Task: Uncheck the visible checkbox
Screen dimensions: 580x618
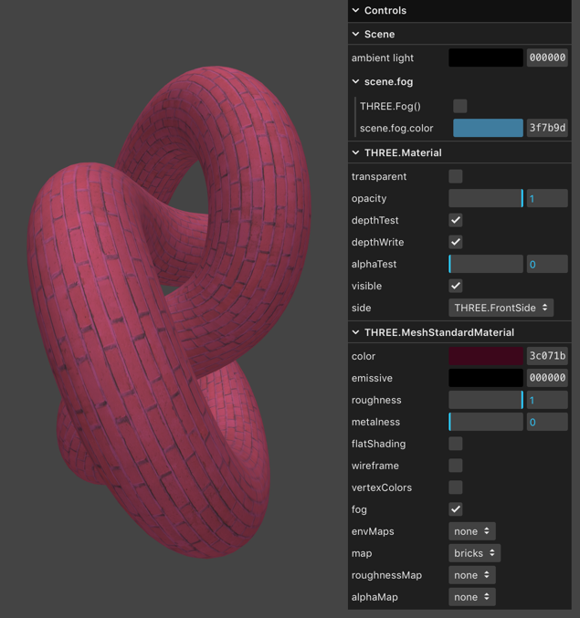Action: click(x=456, y=286)
